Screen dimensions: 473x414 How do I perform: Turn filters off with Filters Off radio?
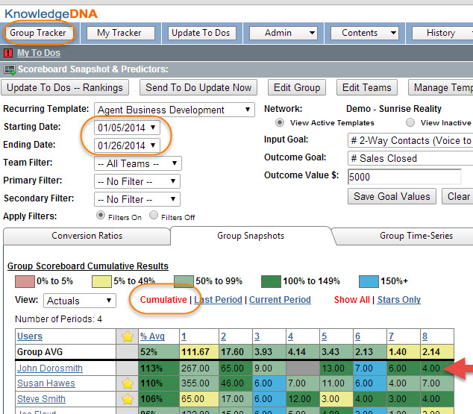[x=154, y=216]
